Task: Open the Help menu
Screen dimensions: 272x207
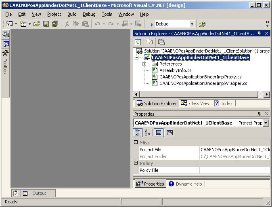Action: click(x=144, y=14)
